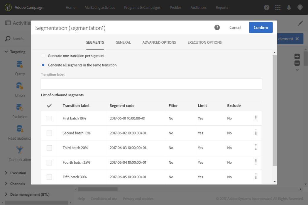This screenshot has height=205, width=308.
Task: Open the help icon in the dialog header
Action: (x=217, y=28)
